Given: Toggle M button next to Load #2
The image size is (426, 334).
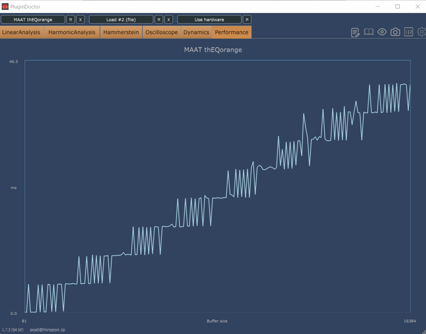Looking at the screenshot, I should (159, 20).
